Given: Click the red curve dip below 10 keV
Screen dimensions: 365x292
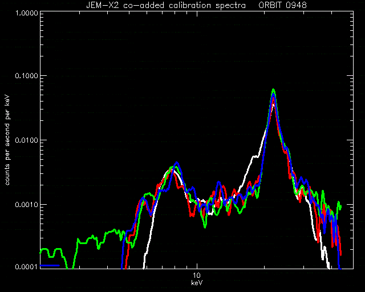Looking at the screenshot, I should point(192,214).
